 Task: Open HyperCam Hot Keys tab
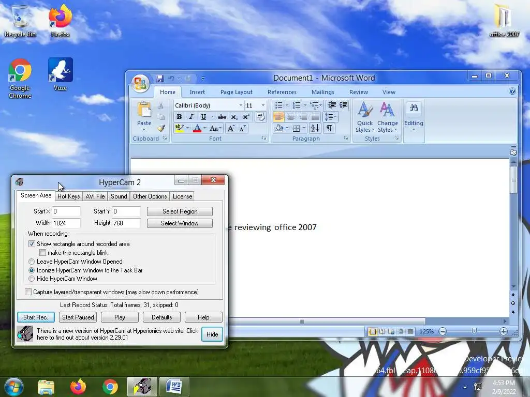[69, 196]
